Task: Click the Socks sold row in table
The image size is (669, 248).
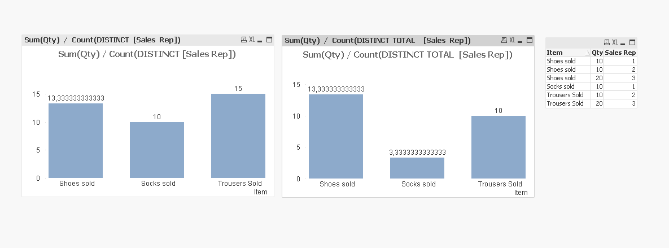Action: tap(567, 86)
